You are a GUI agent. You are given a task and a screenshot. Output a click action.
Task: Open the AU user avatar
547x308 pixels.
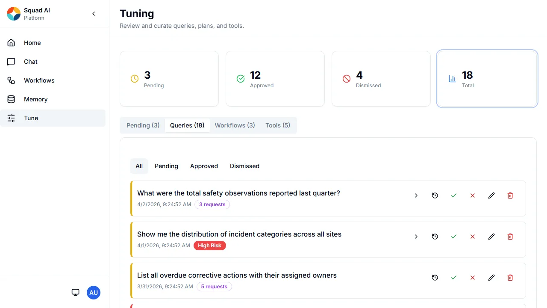(94, 293)
